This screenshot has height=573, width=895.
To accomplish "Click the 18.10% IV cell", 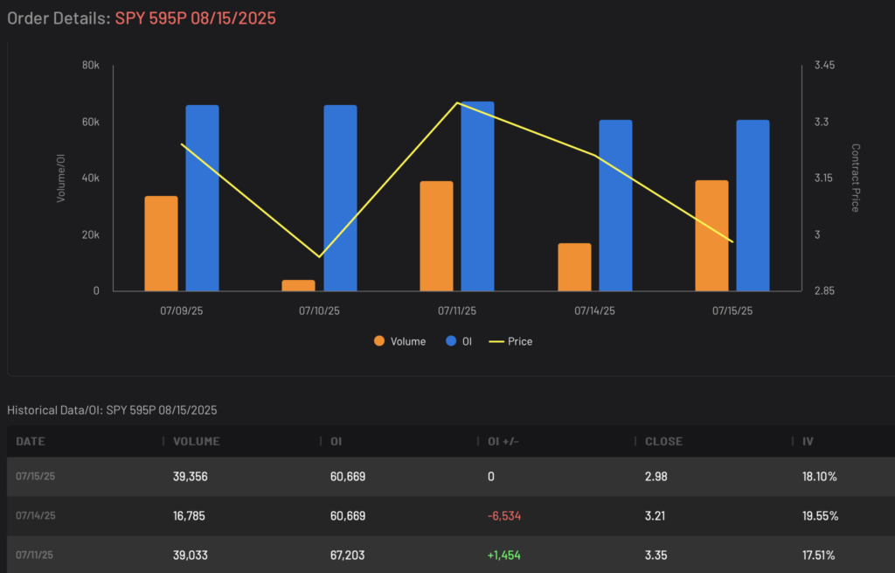I will point(819,477).
